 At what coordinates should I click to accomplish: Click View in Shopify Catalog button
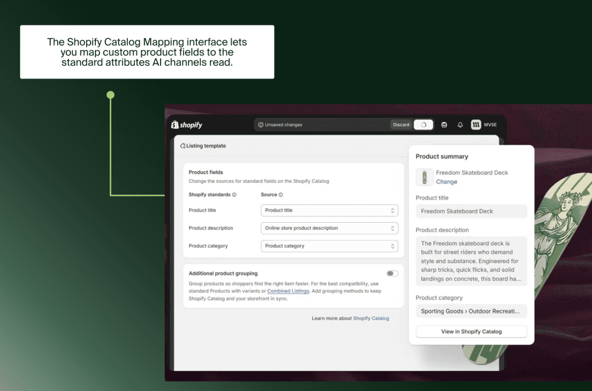(x=471, y=331)
